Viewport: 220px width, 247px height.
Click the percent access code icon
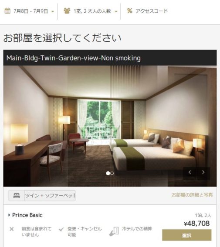tap(130, 11)
